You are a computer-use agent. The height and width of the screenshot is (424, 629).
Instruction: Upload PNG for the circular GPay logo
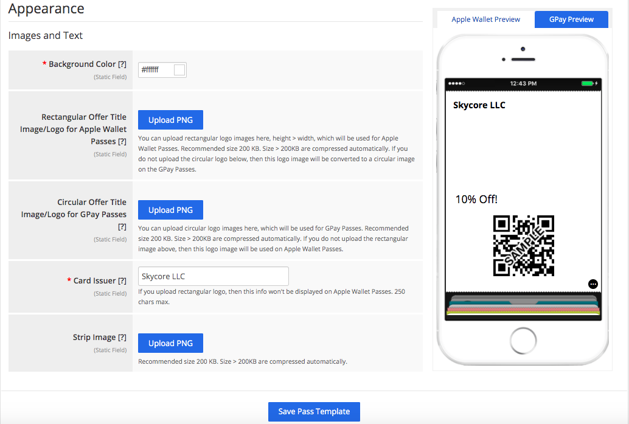point(170,210)
